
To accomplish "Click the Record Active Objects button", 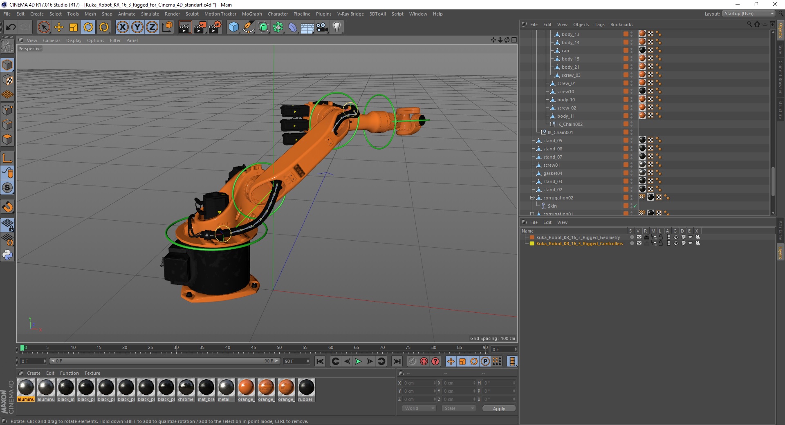I will [x=412, y=361].
